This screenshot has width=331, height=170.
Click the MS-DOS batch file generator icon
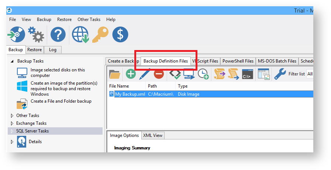248,74
